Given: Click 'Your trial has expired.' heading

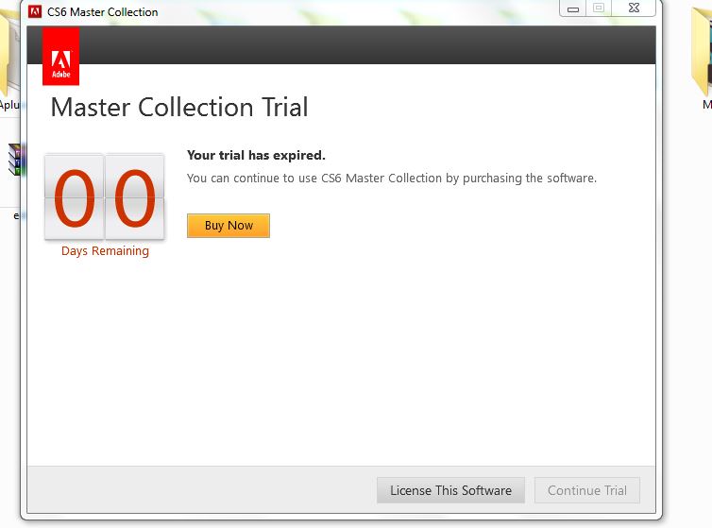Looking at the screenshot, I should pyautogui.click(x=256, y=156).
